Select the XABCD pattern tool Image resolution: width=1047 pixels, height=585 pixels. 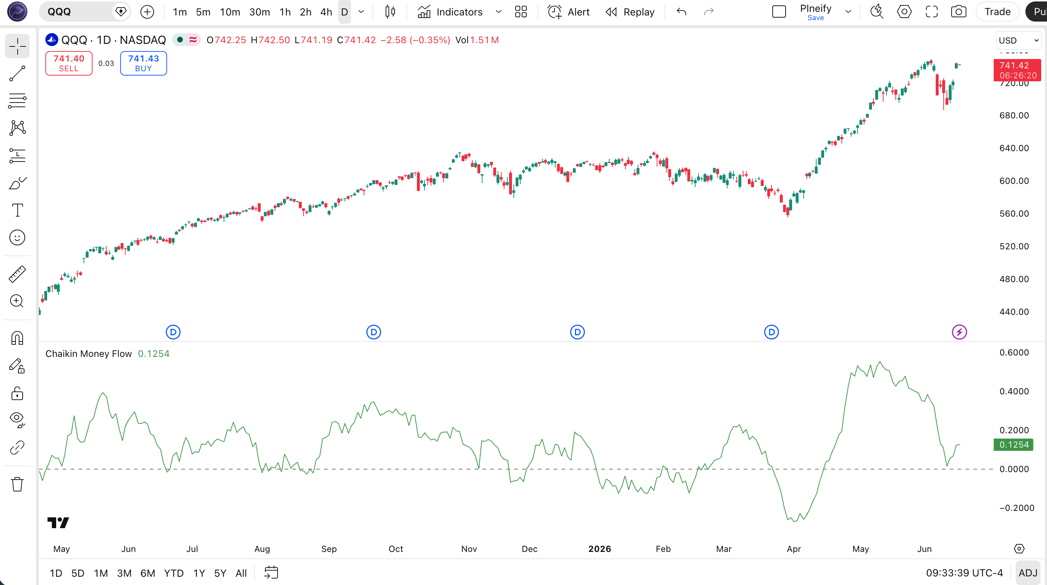click(17, 128)
